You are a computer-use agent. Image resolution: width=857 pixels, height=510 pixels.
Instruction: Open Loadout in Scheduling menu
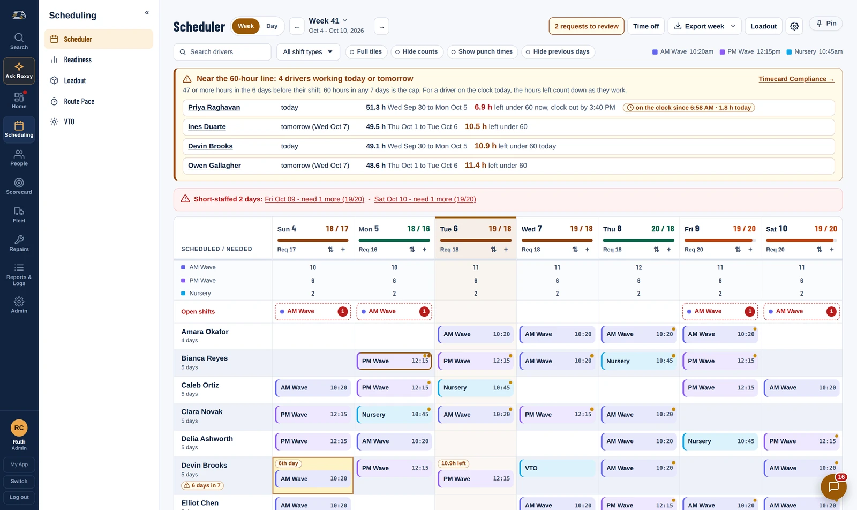pyautogui.click(x=99, y=80)
